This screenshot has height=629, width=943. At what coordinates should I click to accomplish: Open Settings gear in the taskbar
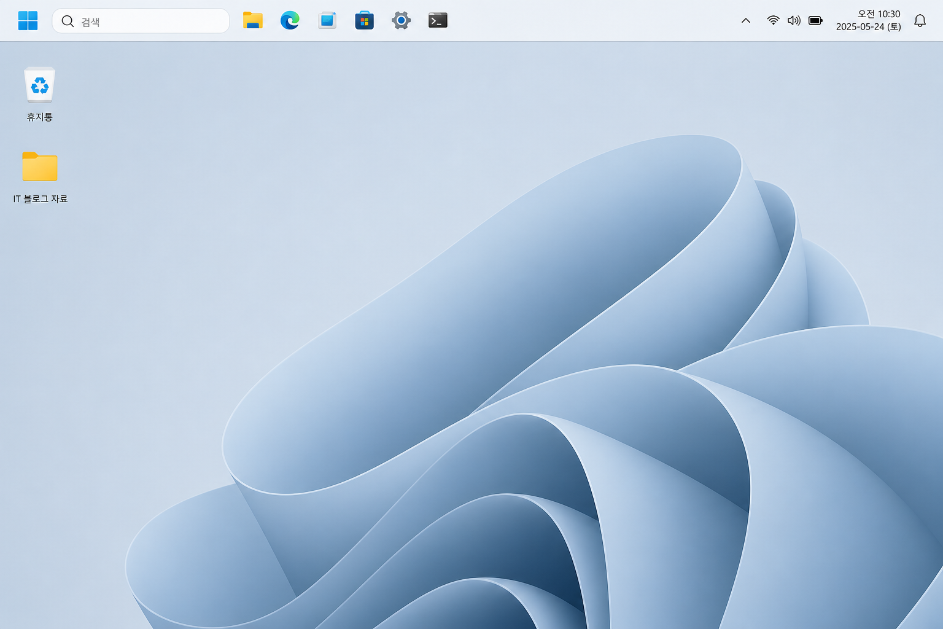pyautogui.click(x=401, y=21)
